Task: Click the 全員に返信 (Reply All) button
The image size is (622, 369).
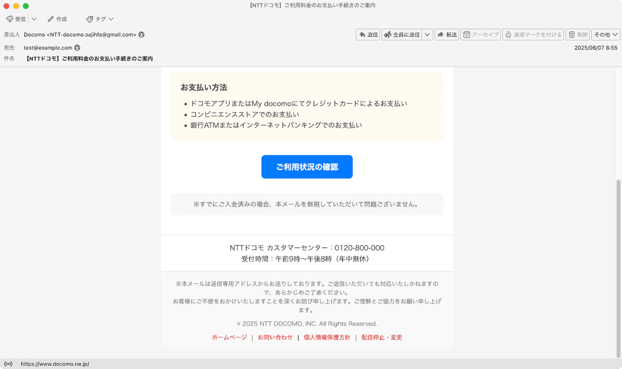Action: 401,35
